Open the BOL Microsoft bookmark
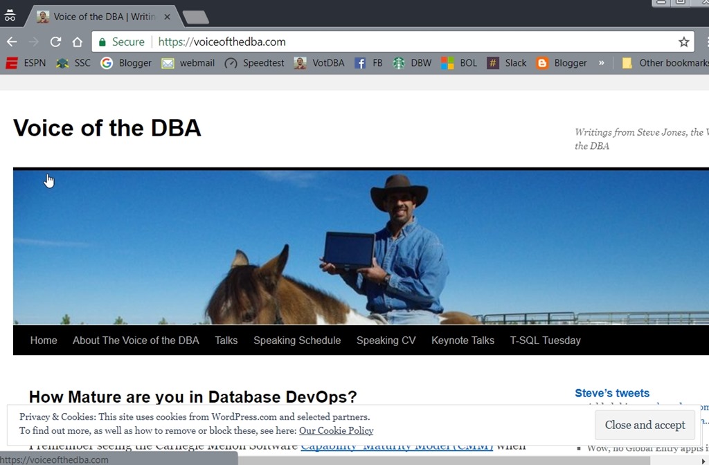The image size is (709, 465). click(x=460, y=63)
